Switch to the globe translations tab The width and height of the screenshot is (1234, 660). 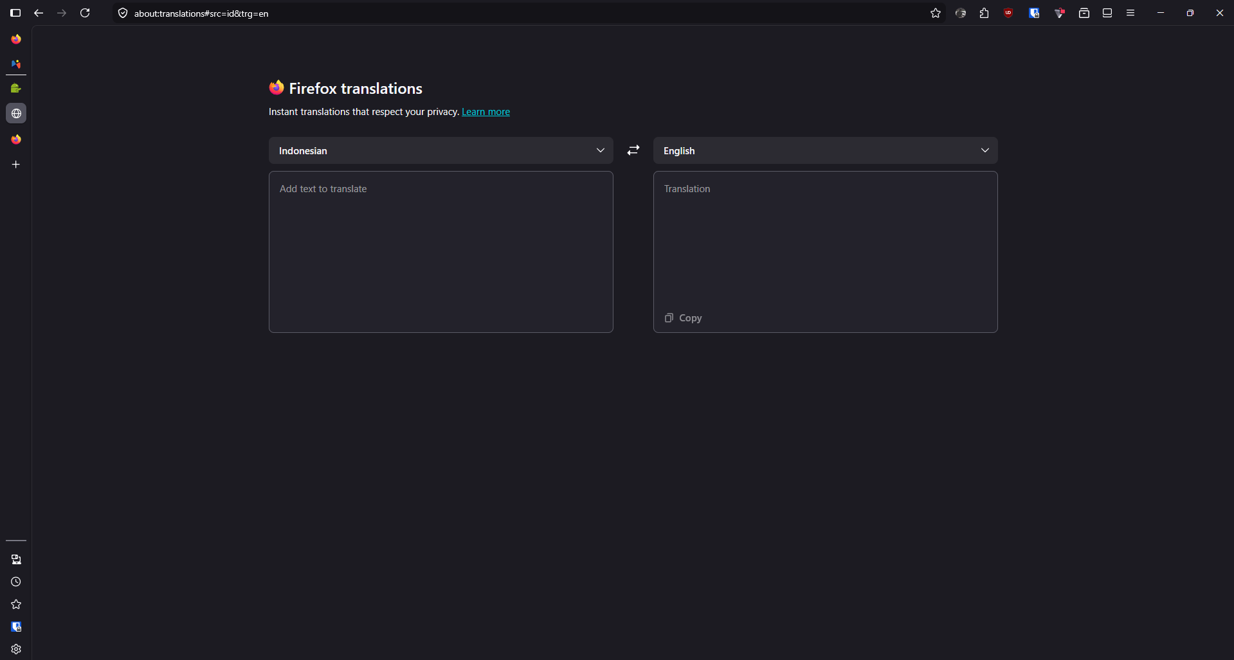[16, 114]
